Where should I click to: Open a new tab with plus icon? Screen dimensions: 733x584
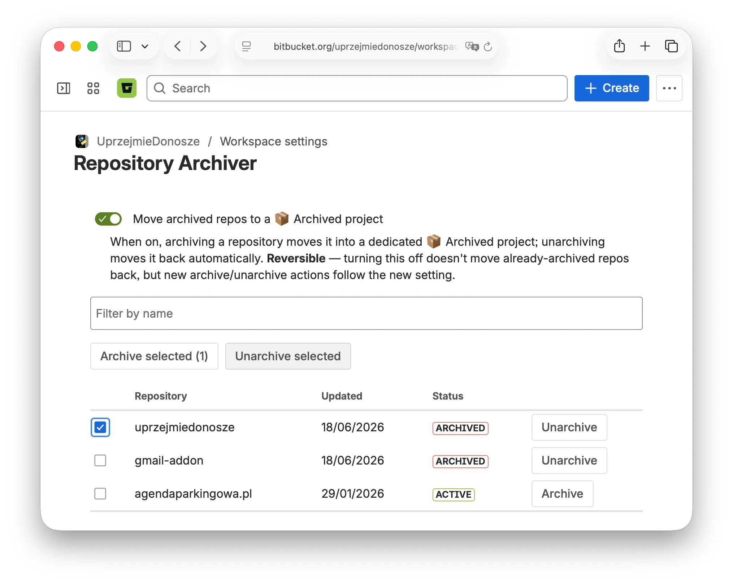pyautogui.click(x=645, y=46)
